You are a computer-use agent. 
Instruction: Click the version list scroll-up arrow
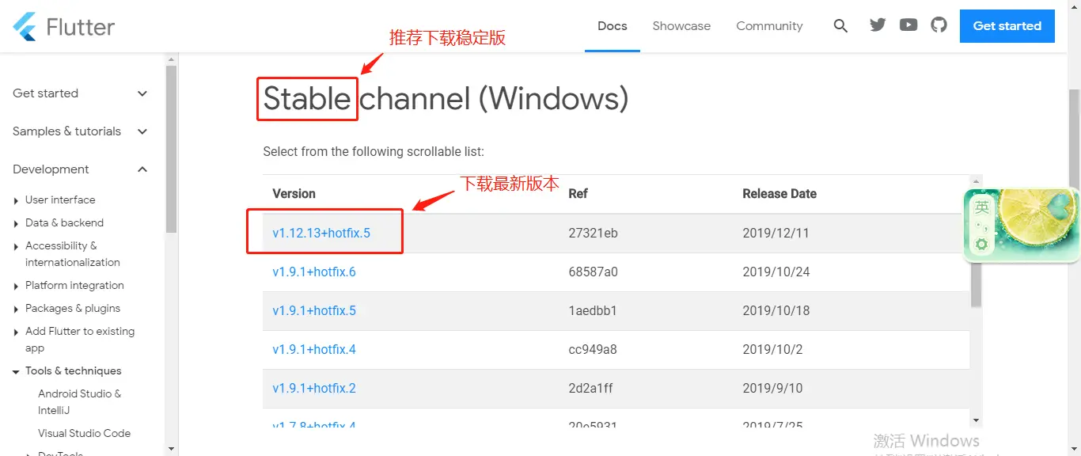976,180
